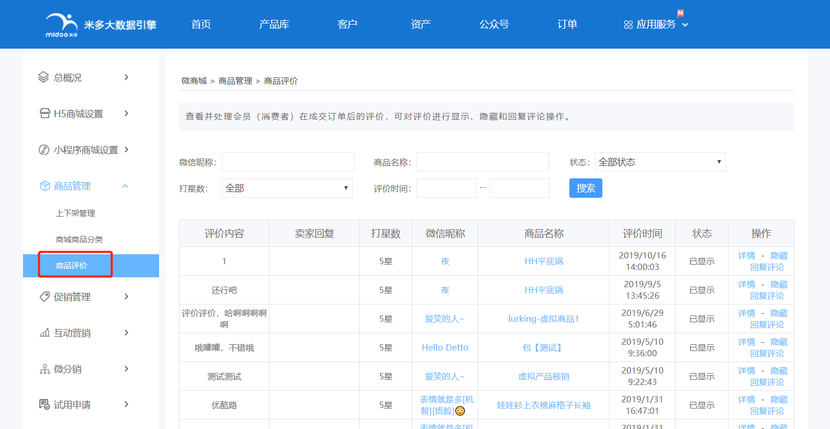The image size is (830, 429).
Task: Open 包【测试】 product link
Action: [x=544, y=347]
